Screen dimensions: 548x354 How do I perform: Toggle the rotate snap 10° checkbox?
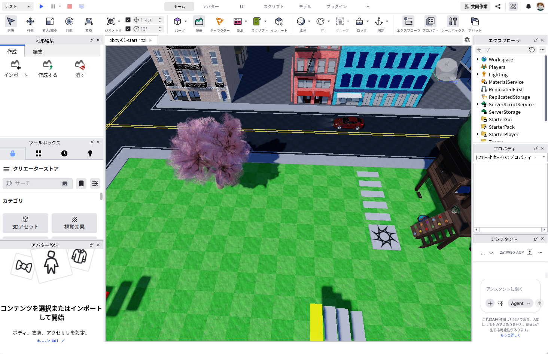tap(128, 29)
